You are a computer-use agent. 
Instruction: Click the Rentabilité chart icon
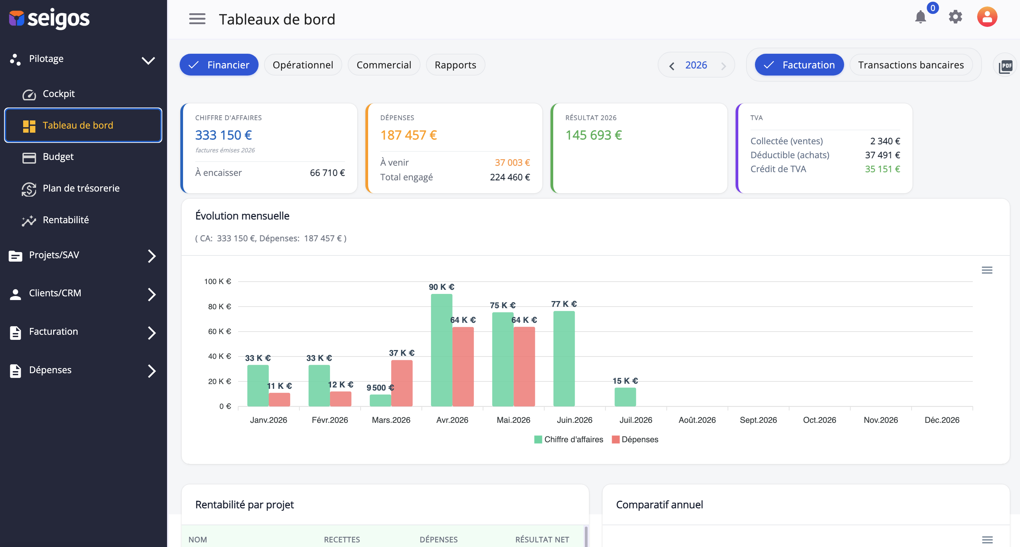pos(29,220)
